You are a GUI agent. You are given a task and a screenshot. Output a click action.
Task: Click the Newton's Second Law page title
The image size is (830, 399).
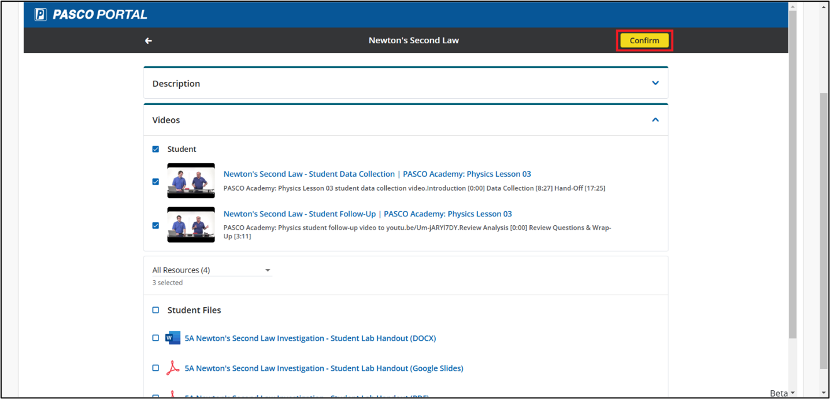(x=414, y=40)
